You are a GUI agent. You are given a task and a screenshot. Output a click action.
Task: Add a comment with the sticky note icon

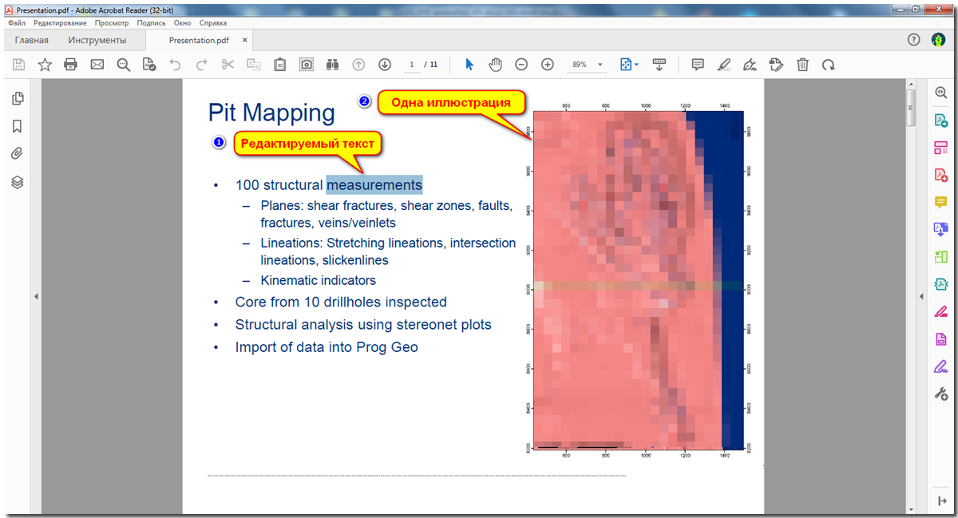pyautogui.click(x=697, y=65)
